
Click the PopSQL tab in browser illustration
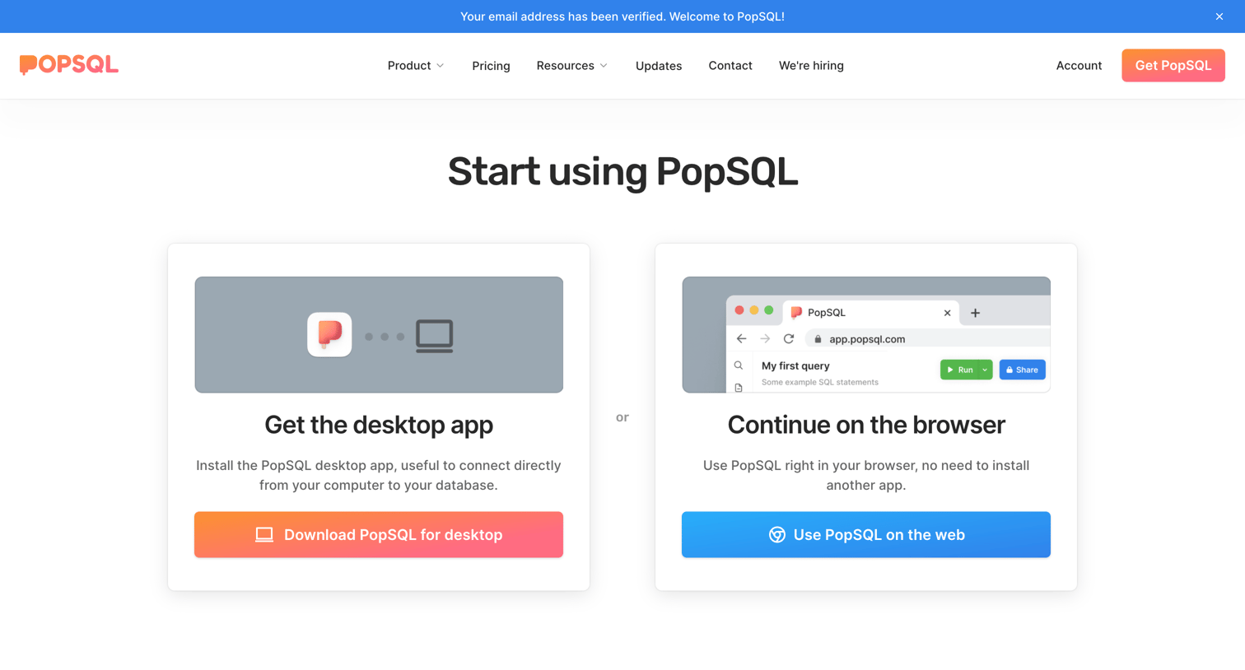point(870,313)
